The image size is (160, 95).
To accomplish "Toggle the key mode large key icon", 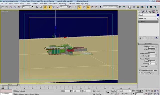I will (x=107, y=92).
